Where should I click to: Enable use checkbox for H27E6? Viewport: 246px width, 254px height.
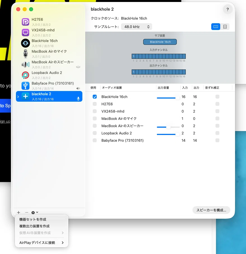click(x=95, y=104)
